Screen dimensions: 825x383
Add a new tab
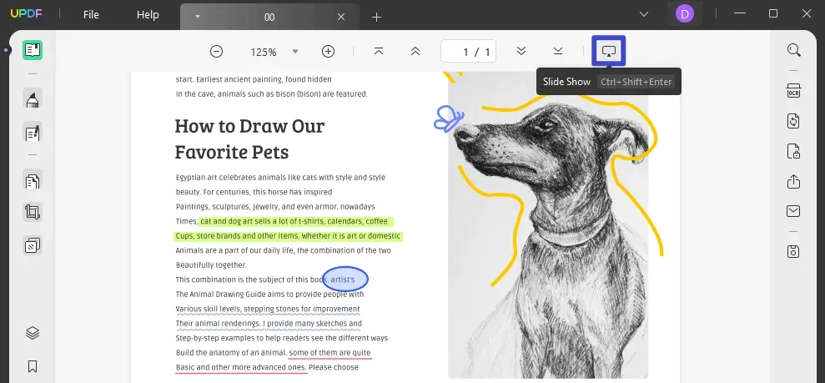tap(376, 18)
